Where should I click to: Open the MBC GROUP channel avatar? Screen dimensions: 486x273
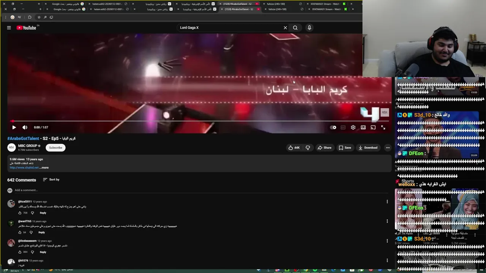click(11, 147)
